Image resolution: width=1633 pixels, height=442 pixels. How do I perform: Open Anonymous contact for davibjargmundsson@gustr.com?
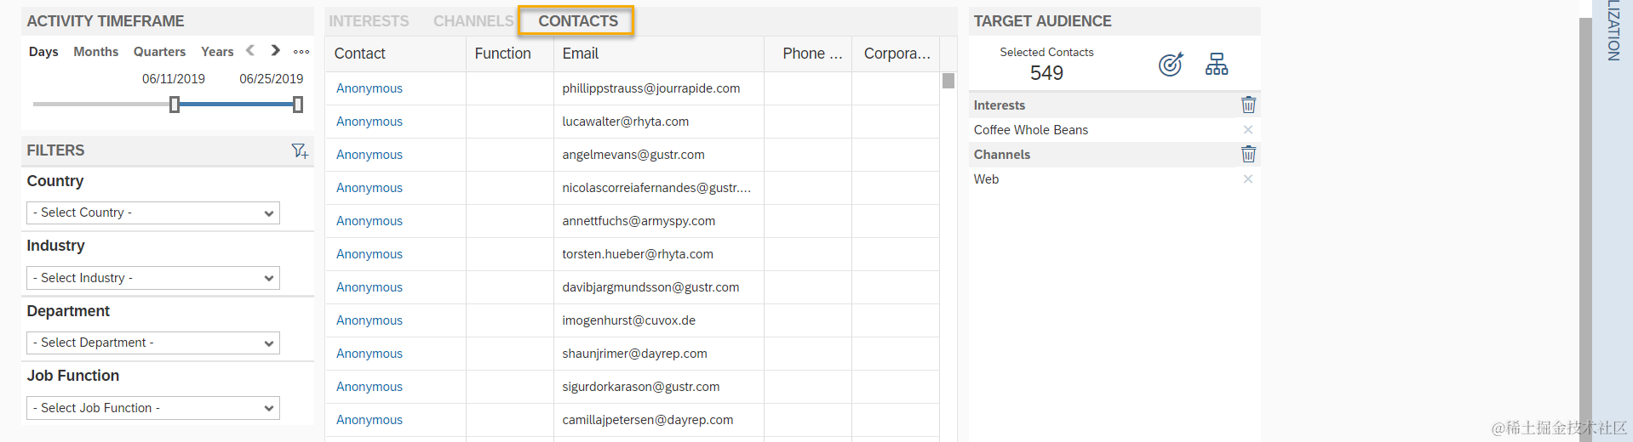tap(370, 287)
